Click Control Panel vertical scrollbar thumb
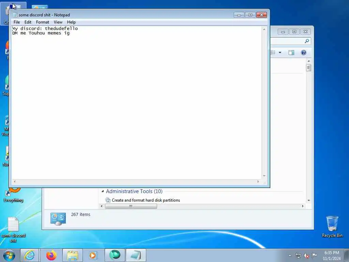 pos(308,68)
